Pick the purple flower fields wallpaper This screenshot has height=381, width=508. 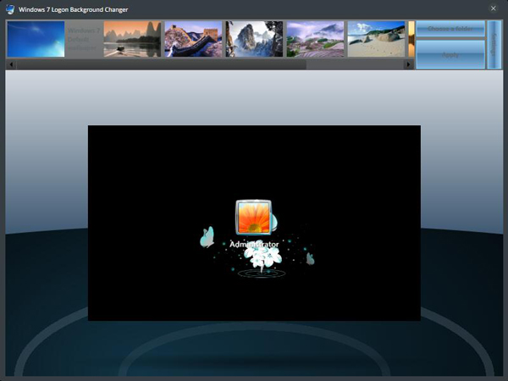pyautogui.click(x=315, y=39)
